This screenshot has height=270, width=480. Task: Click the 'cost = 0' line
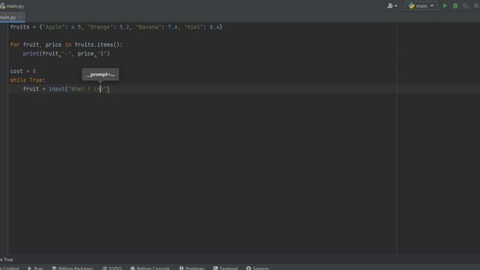click(23, 71)
